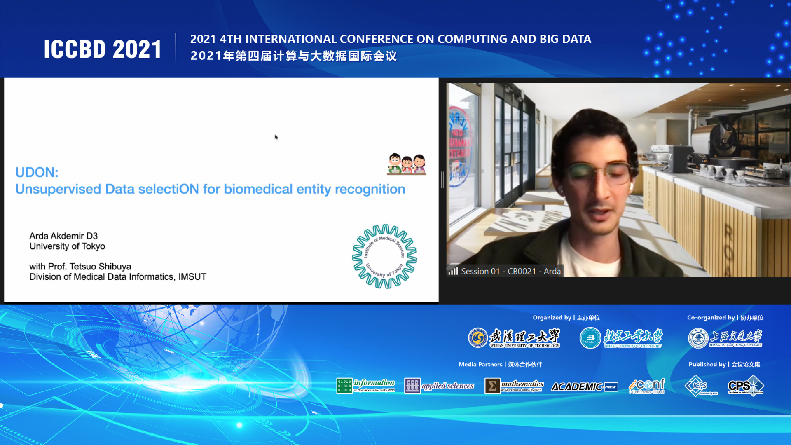Click the Beijing University of Technology logo

click(621, 338)
